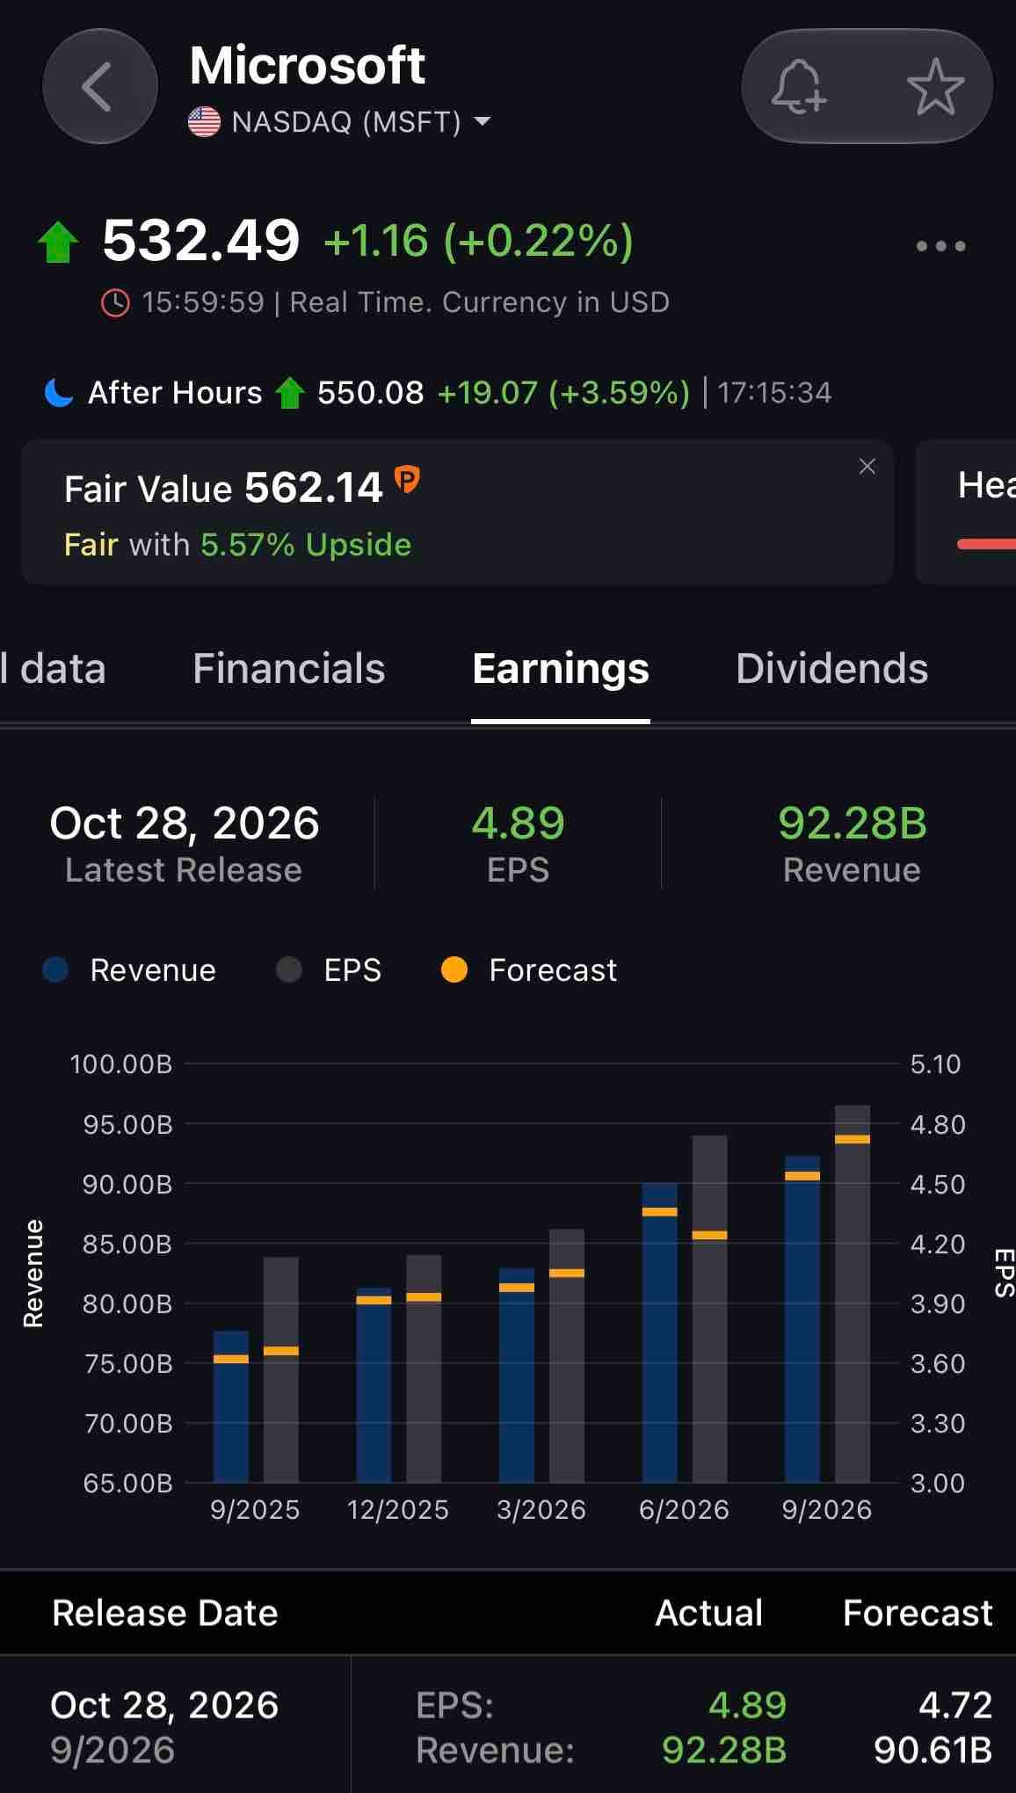The width and height of the screenshot is (1016, 1793).
Task: Dismiss the Fair Value card
Action: pos(867,467)
